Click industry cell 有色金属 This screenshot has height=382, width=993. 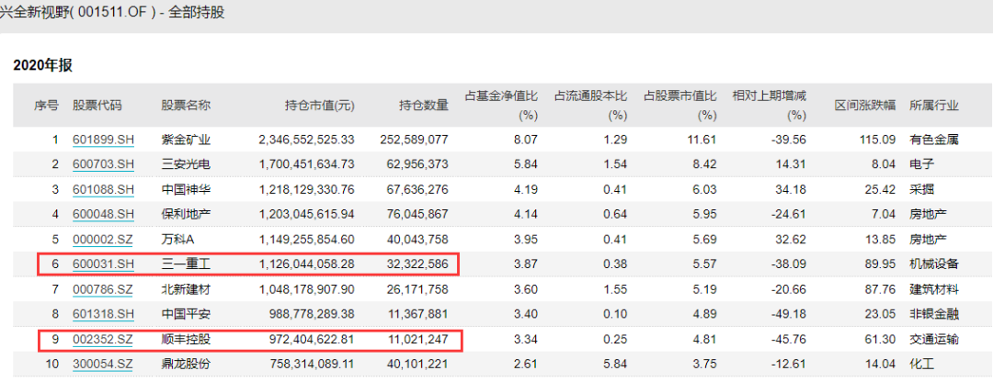934,140
